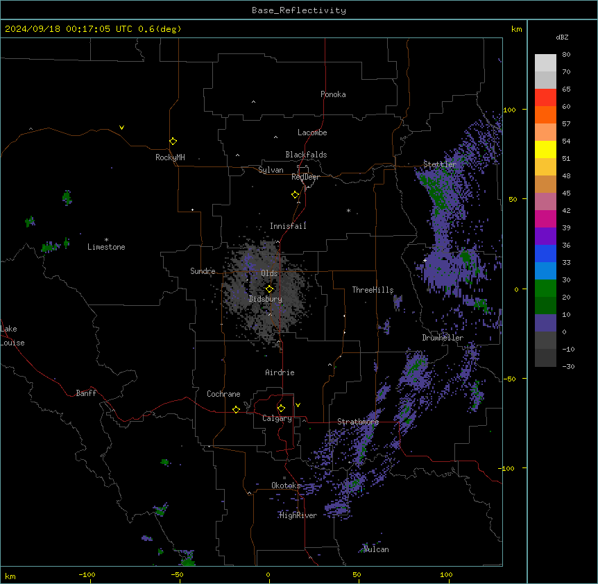Screen dimensions: 598x584
Task: Click the RockyMH label
Action: pyautogui.click(x=170, y=157)
